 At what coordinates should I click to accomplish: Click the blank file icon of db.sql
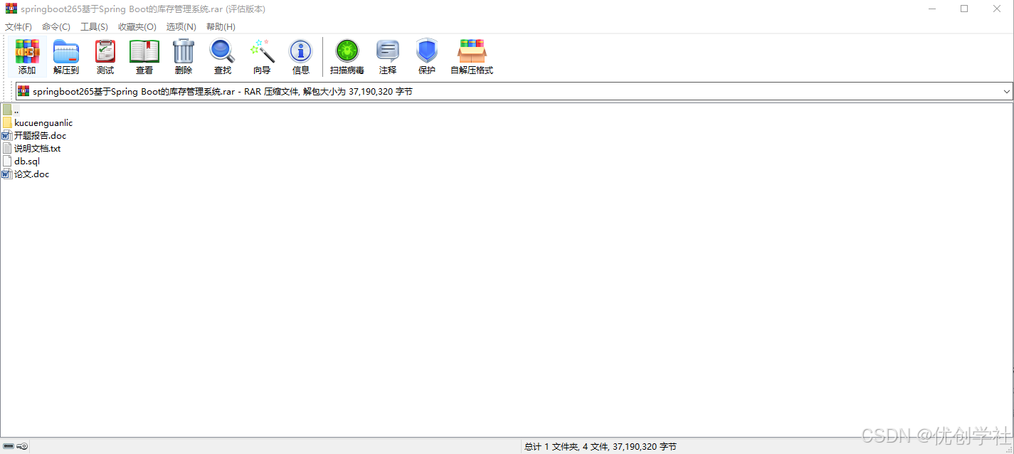pos(7,161)
